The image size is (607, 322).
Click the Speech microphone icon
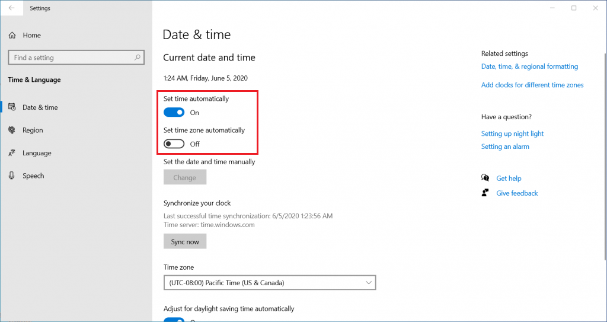click(12, 176)
